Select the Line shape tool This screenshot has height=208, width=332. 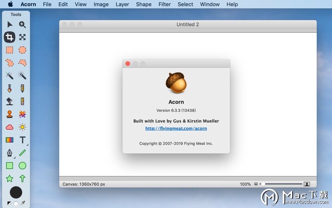pyautogui.click(x=22, y=153)
